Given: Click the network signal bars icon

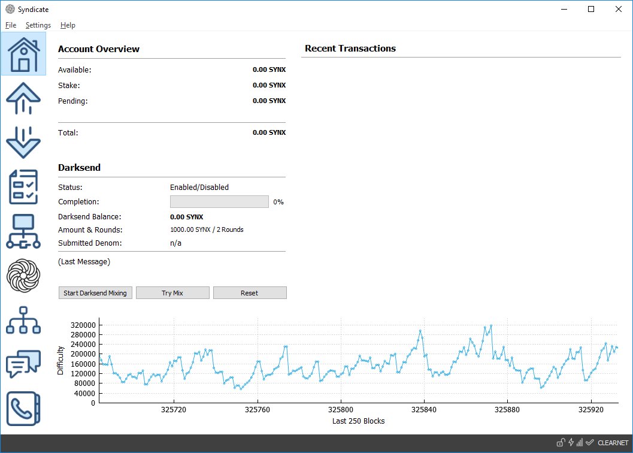Looking at the screenshot, I should [580, 442].
